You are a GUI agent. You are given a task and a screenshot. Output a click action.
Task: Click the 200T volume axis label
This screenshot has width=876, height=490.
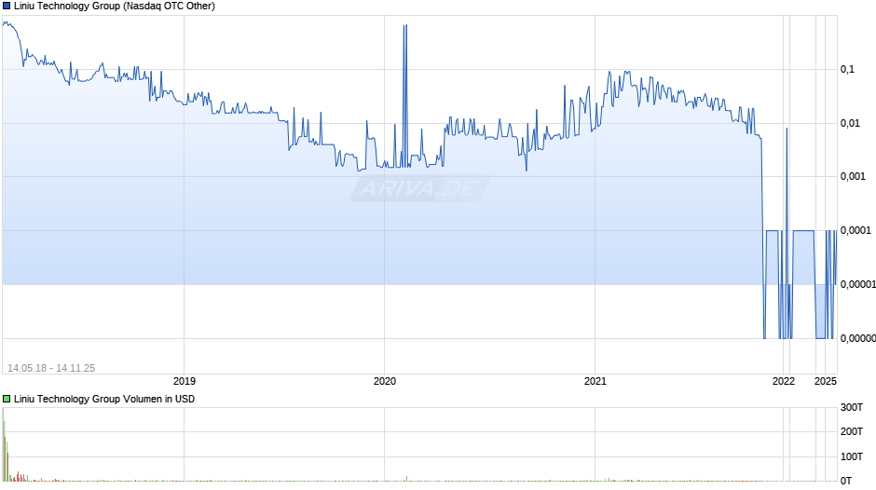(x=852, y=431)
